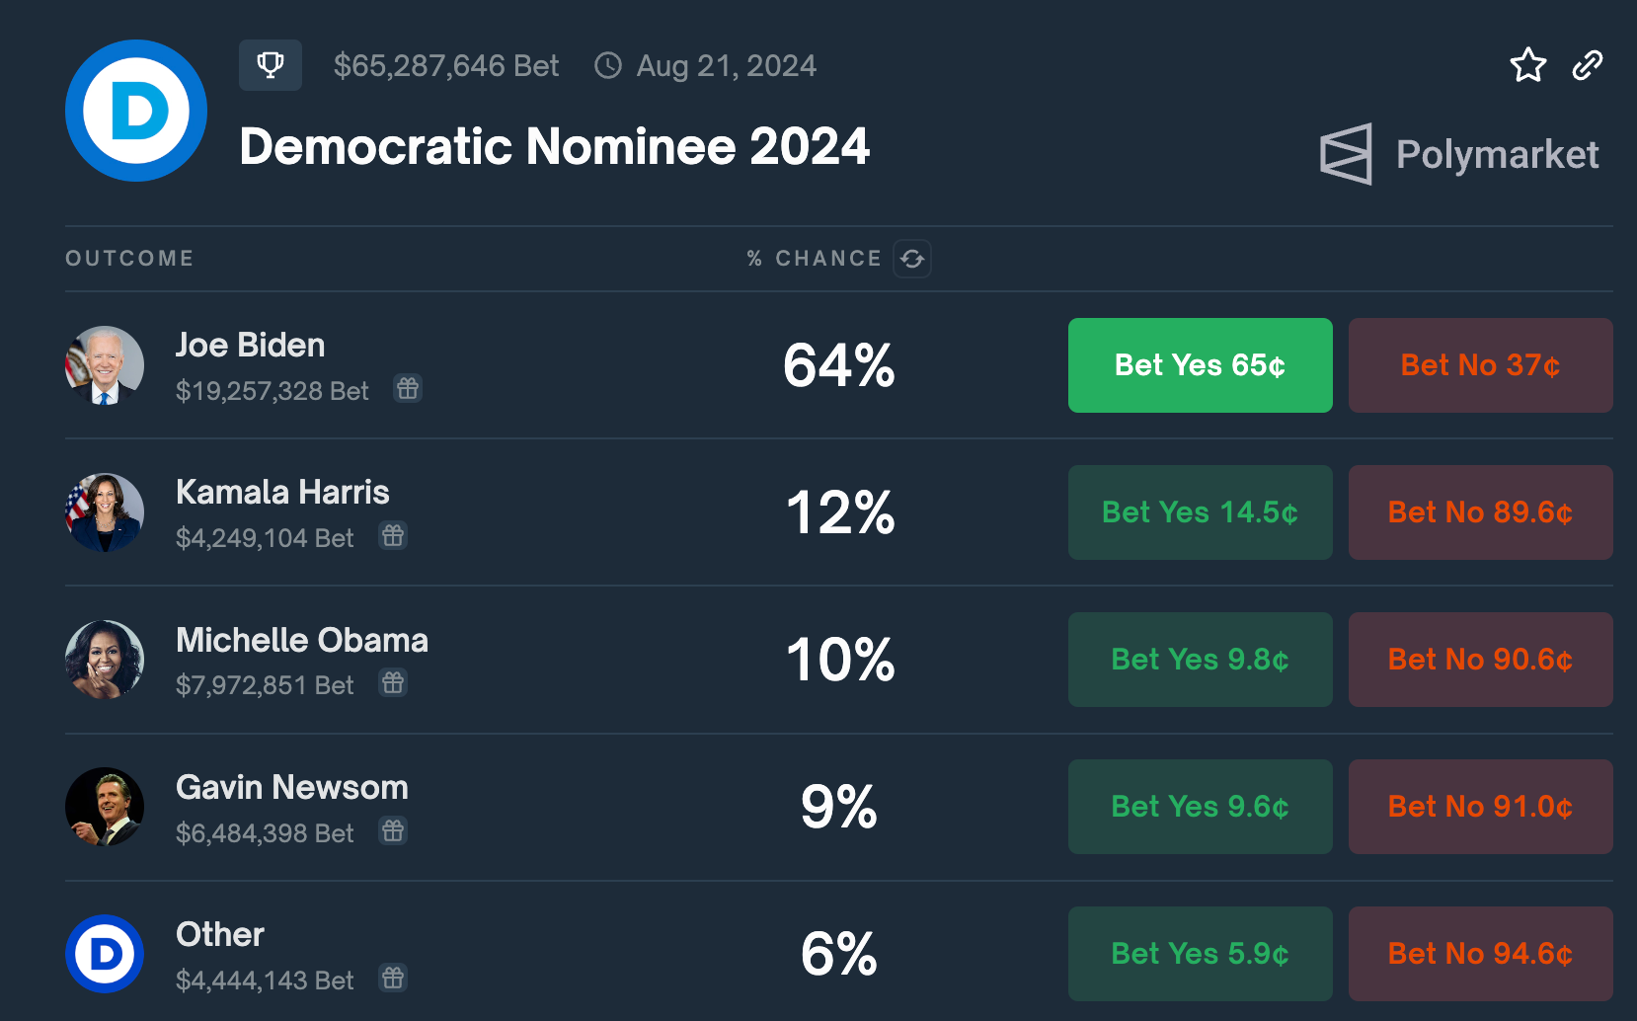Click the trophy icon badge
This screenshot has width=1637, height=1021.
pyautogui.click(x=270, y=65)
